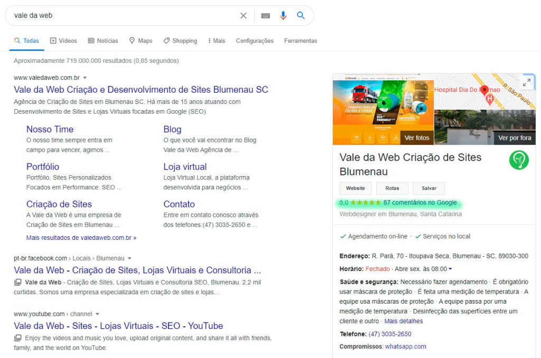Screen dimensions: 541x358
Task: Switch to the Vídeos tab
Action: click(63, 41)
